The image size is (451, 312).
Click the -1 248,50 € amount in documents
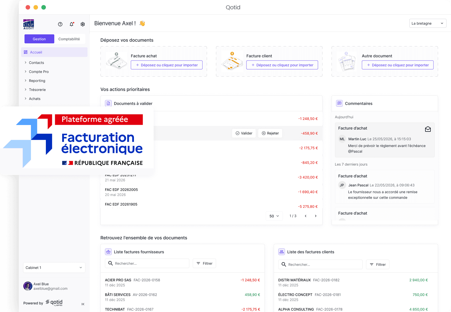click(x=308, y=119)
